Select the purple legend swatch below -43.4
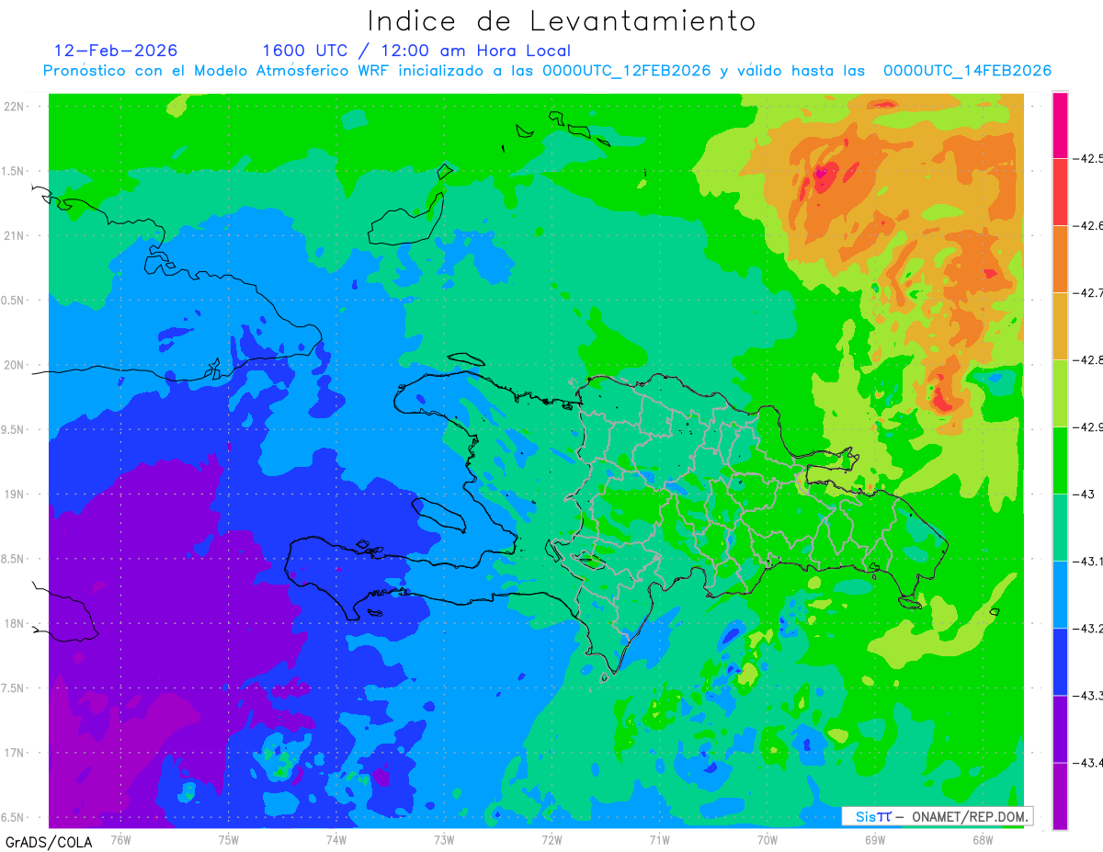The height and width of the screenshot is (852, 1103). point(1060,796)
